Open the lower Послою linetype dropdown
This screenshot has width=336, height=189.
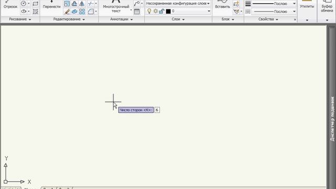pyautogui.click(x=294, y=12)
